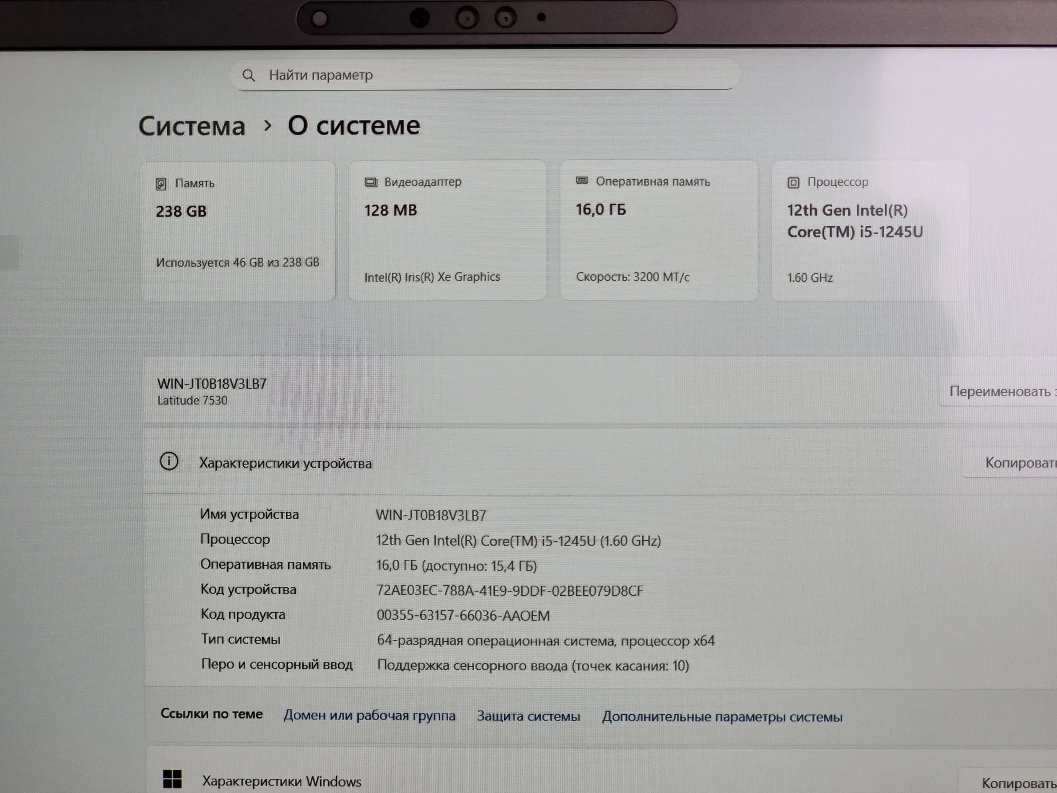
Task: Select the "16,0 ГБ (доступно: 15,4 ГБ)" value
Action: (x=457, y=566)
